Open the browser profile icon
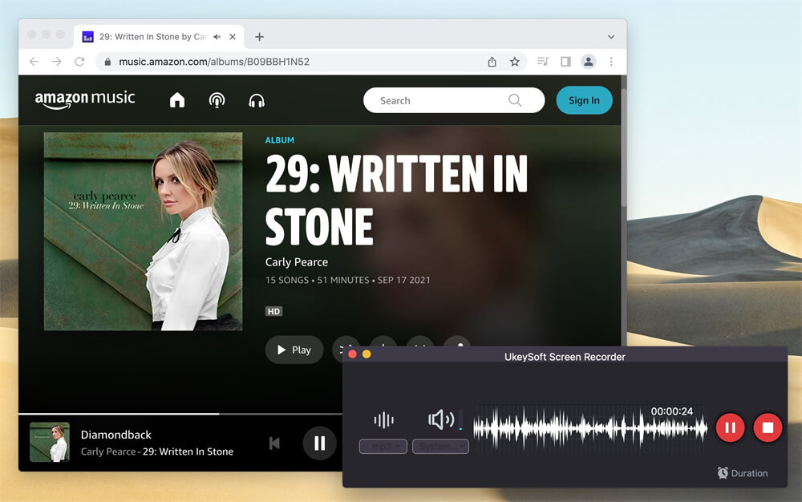 click(589, 61)
